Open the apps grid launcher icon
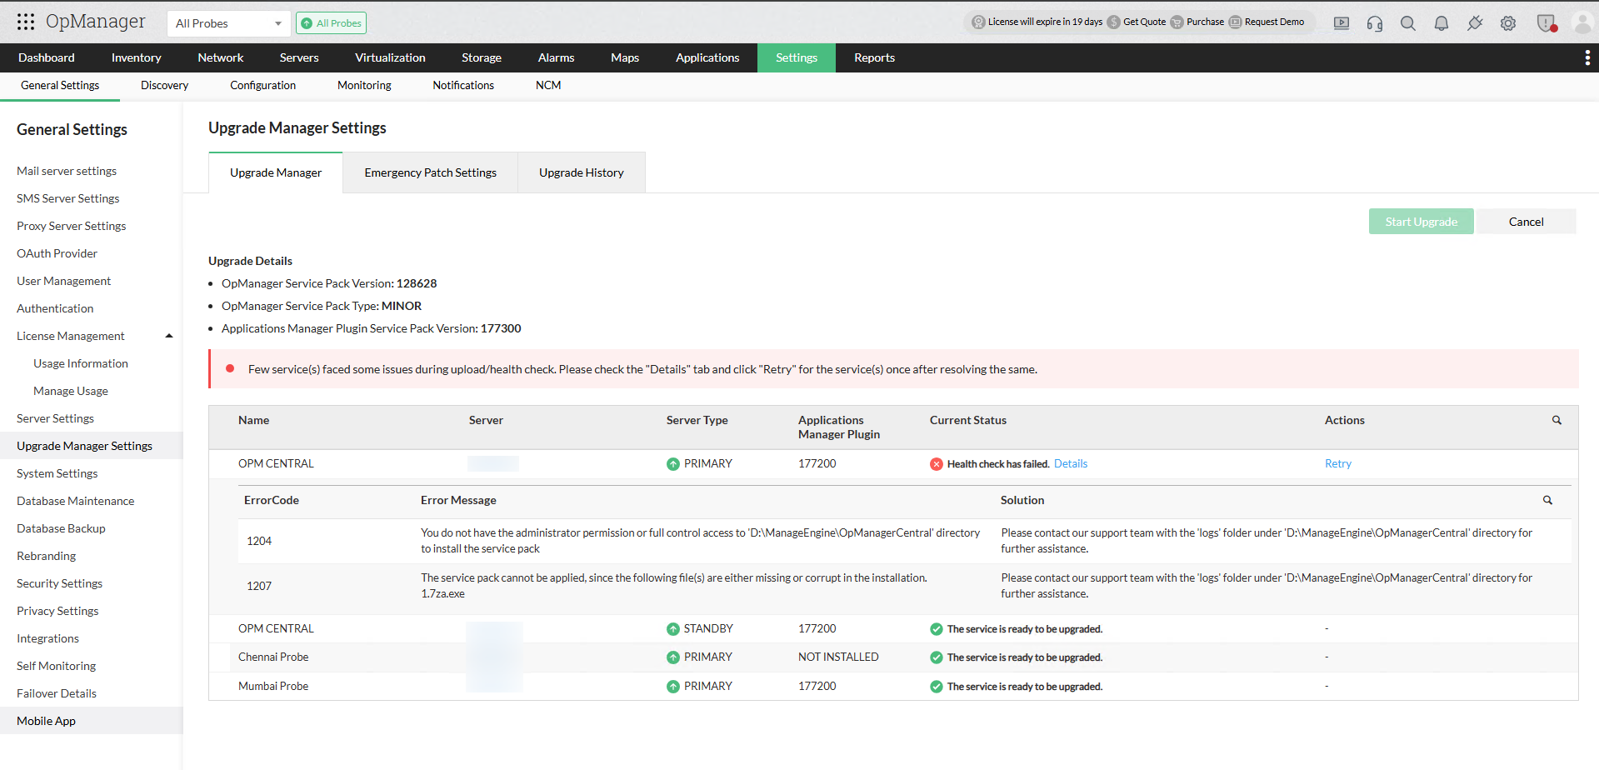 pyautogui.click(x=26, y=22)
